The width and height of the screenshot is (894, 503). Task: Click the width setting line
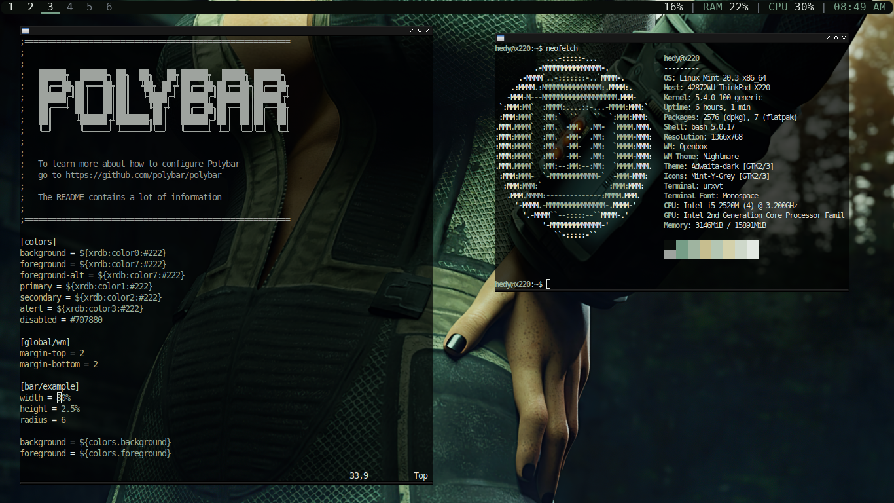[x=45, y=398]
